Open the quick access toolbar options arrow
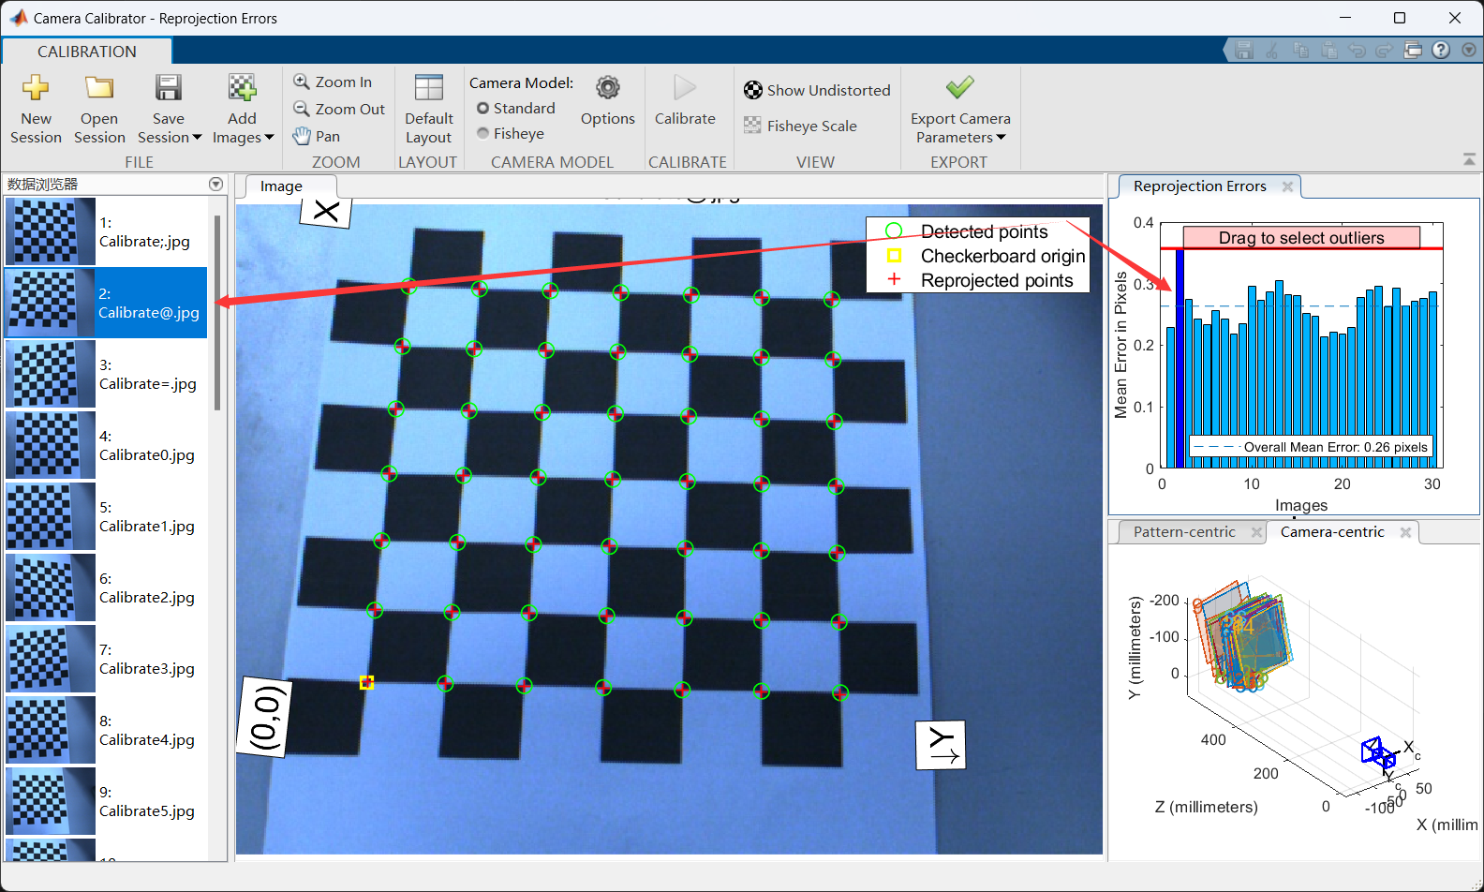 (x=1468, y=51)
